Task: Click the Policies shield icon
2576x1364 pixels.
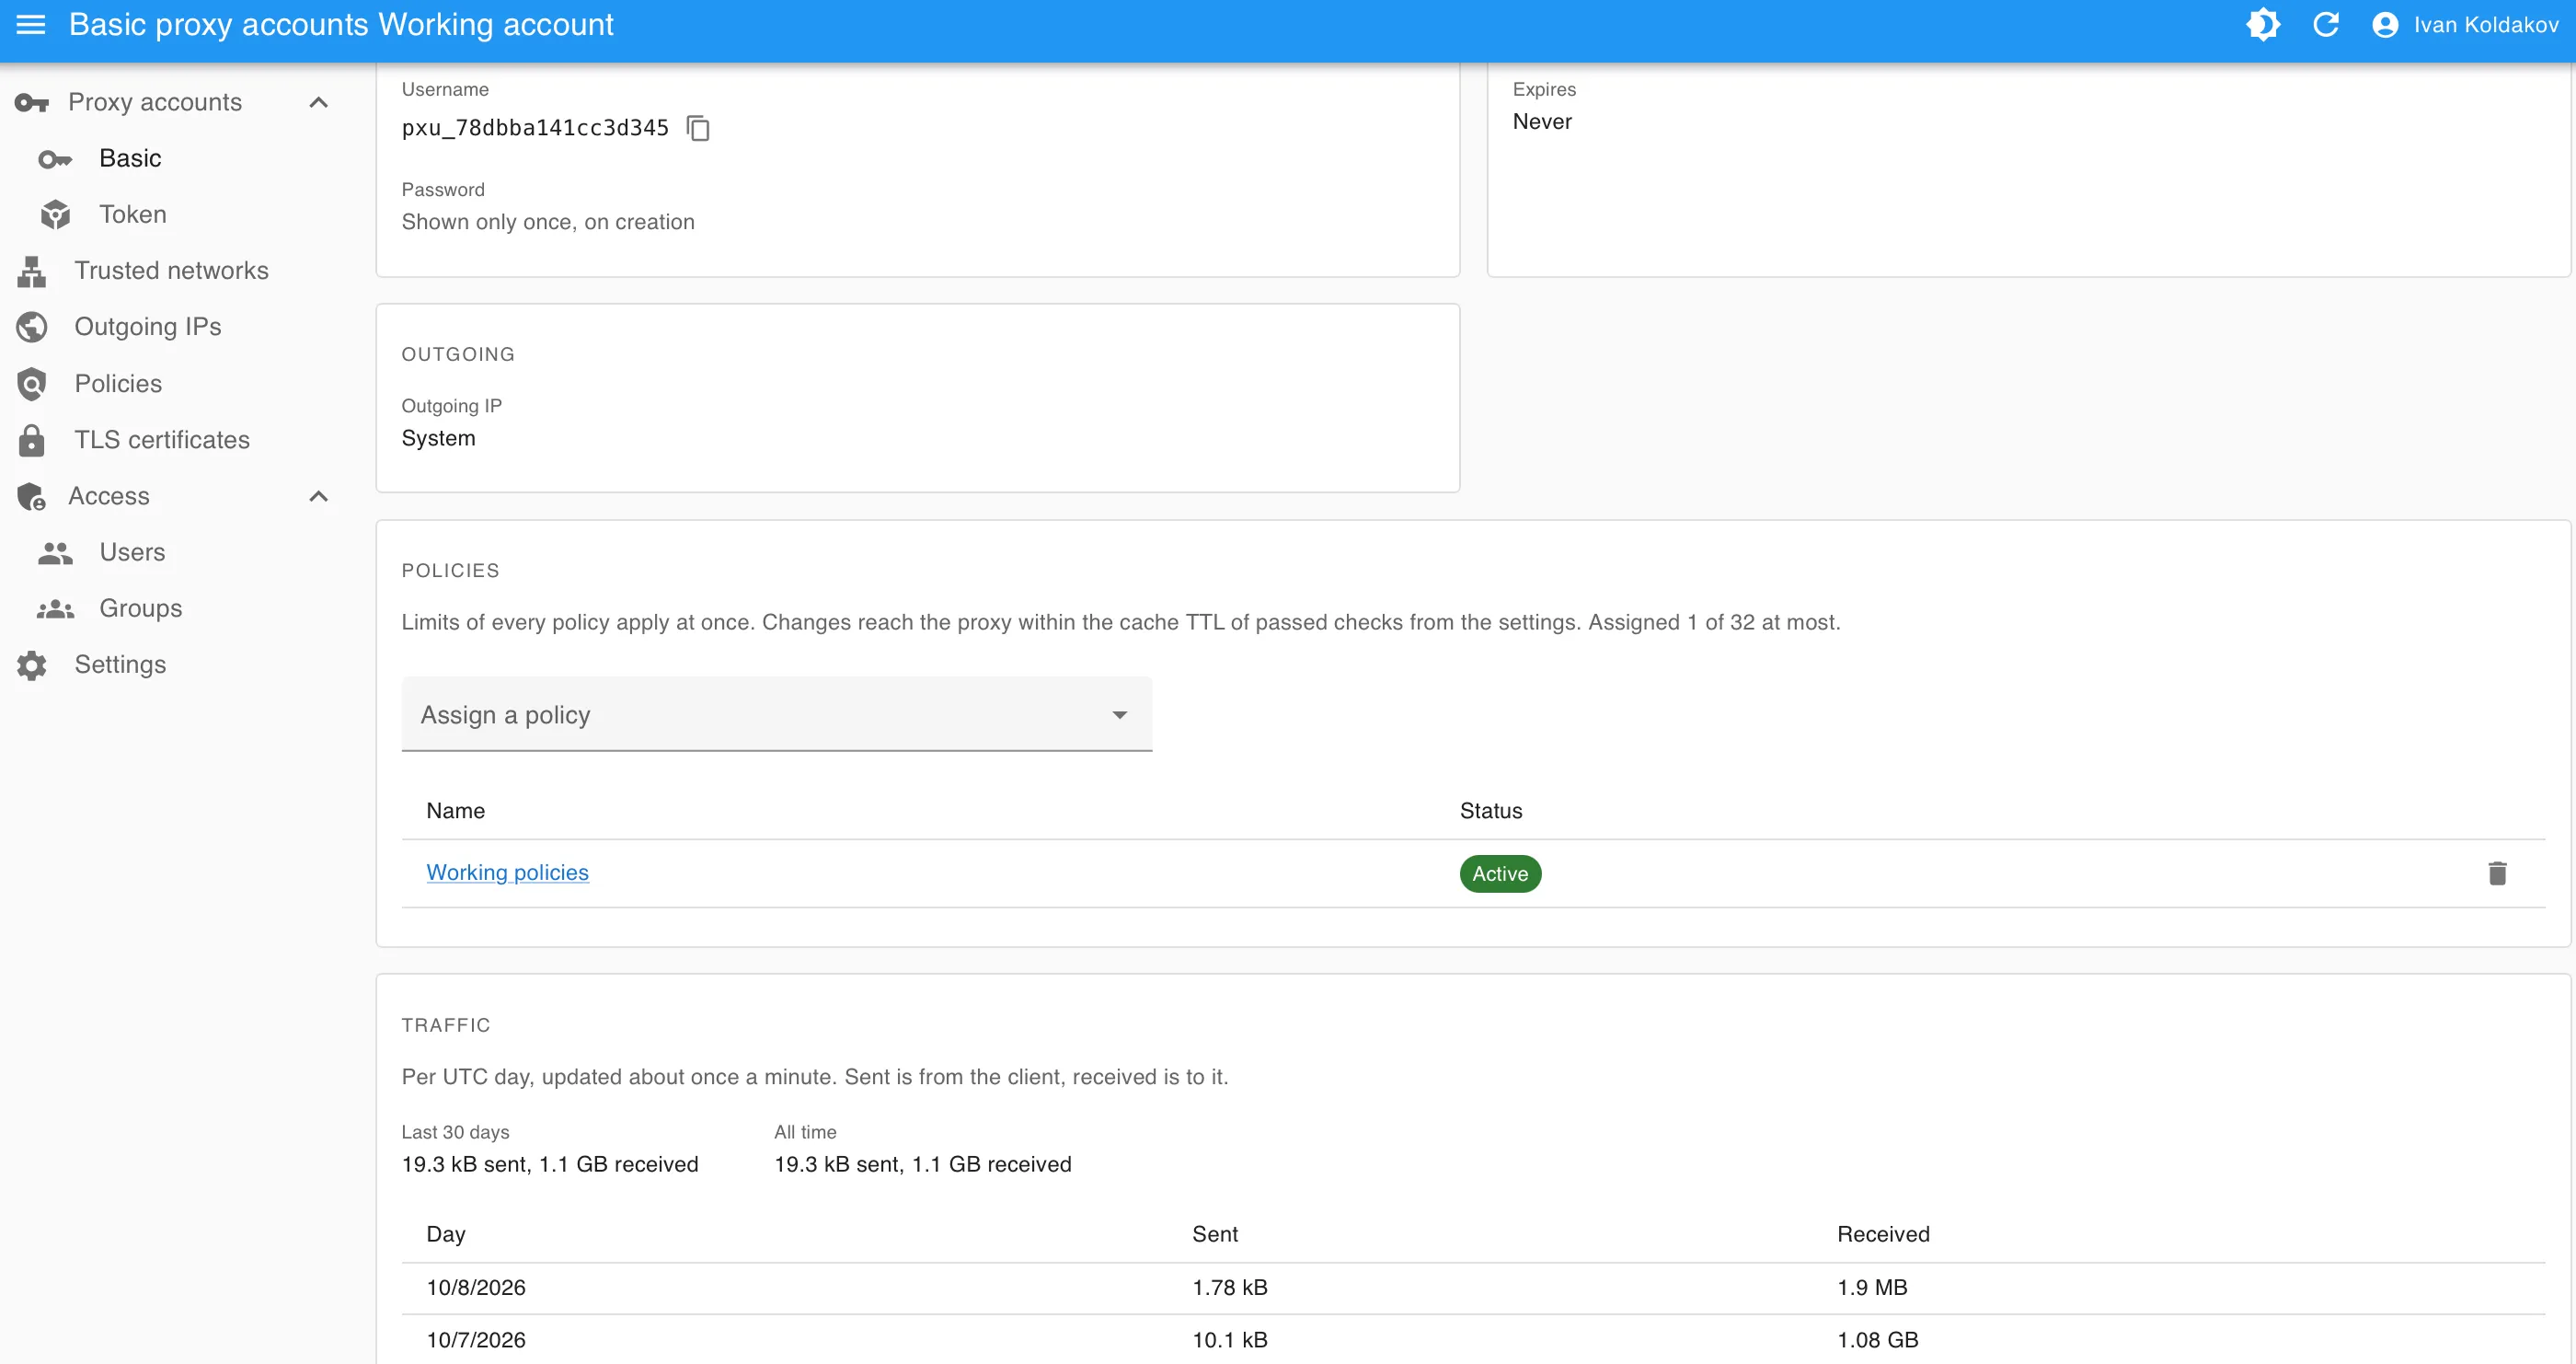Action: pyautogui.click(x=31, y=383)
